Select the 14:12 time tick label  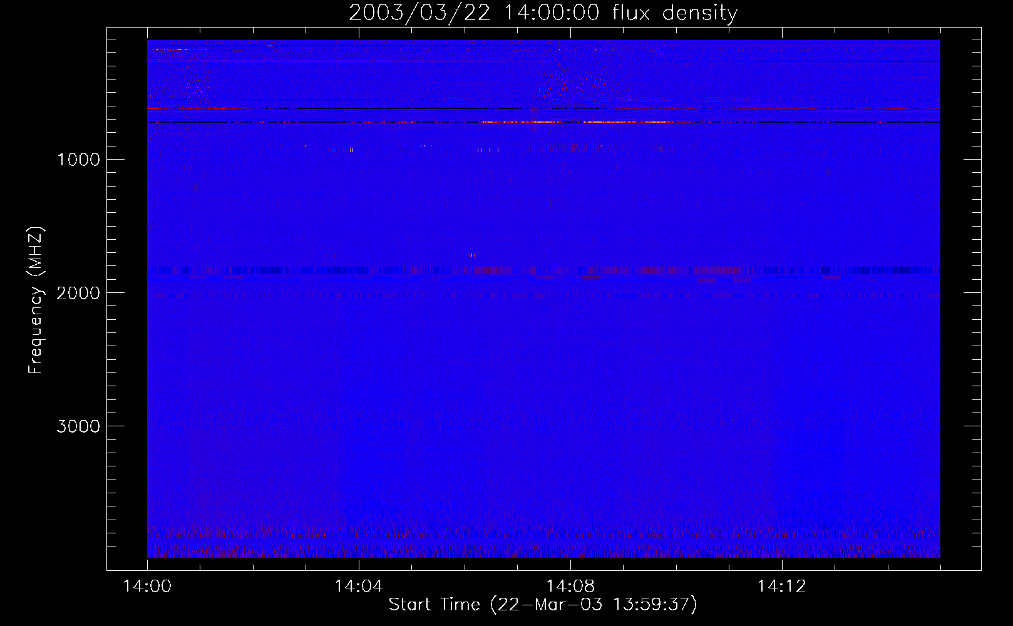(781, 587)
